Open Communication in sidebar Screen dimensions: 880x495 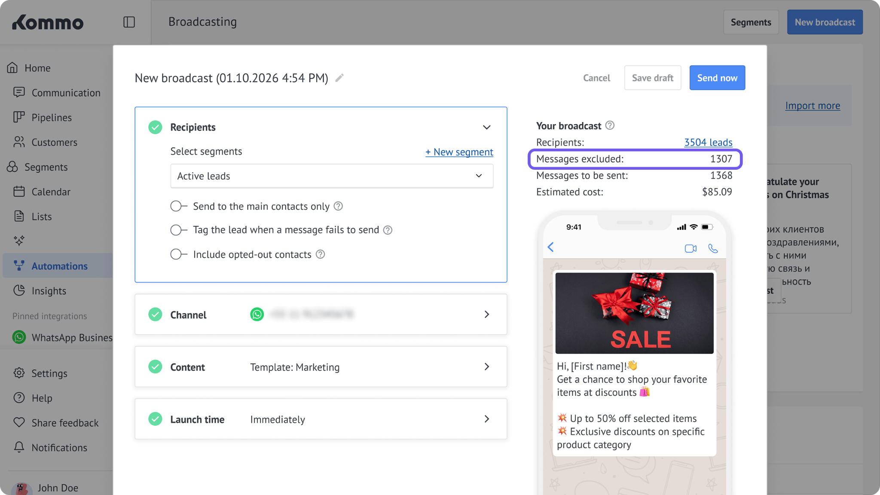click(x=57, y=93)
